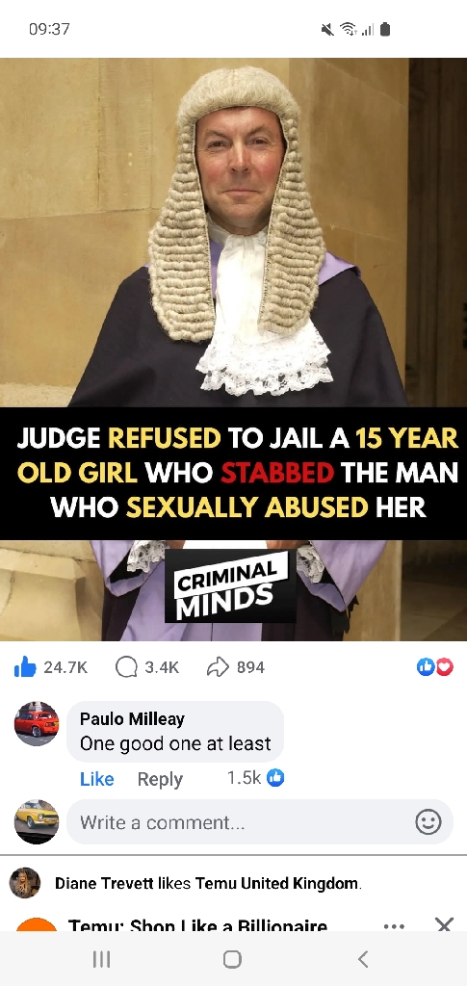The width and height of the screenshot is (467, 986).
Task: Open Diane Trevett's profile link
Action: click(104, 884)
